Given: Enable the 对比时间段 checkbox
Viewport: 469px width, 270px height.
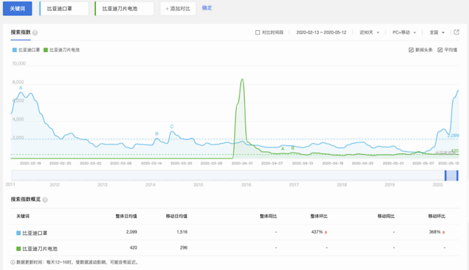Looking at the screenshot, I should pyautogui.click(x=257, y=32).
